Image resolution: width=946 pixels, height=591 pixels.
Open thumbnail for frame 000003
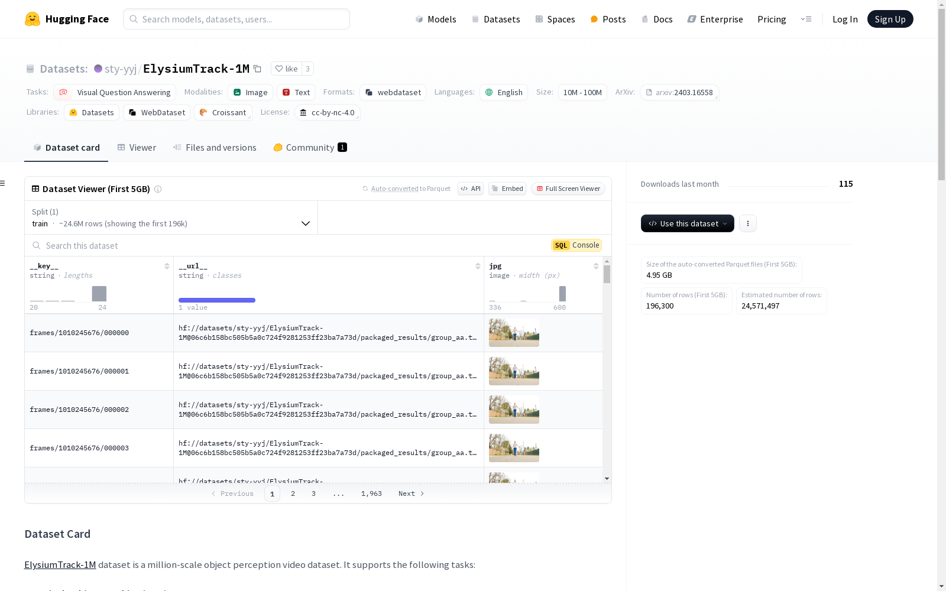(x=514, y=448)
